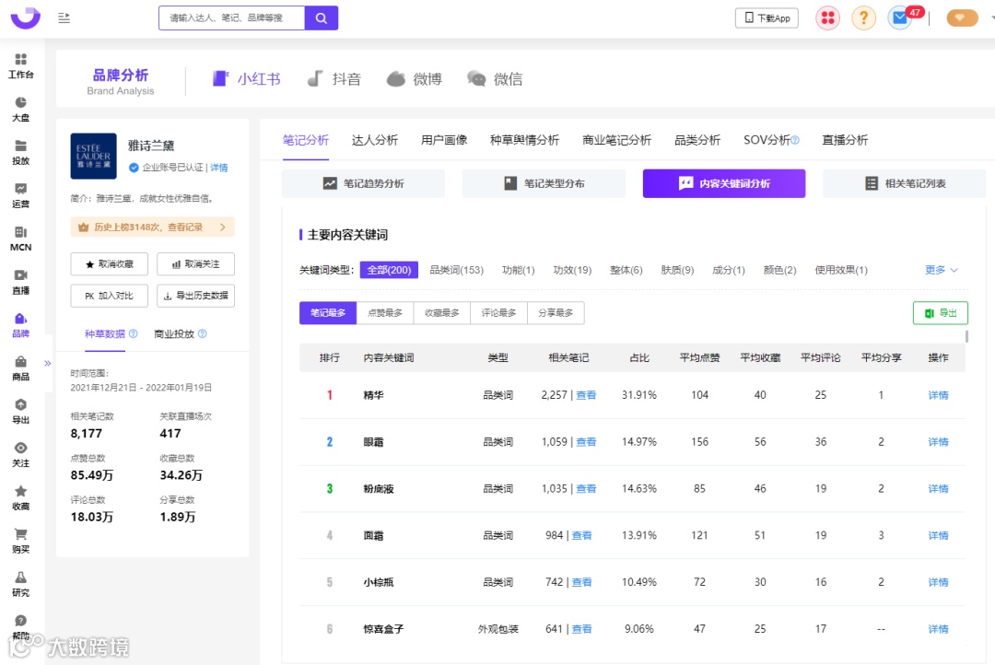Filter keywords by 品类词(153) type
This screenshot has height=665, width=995.
456,270
